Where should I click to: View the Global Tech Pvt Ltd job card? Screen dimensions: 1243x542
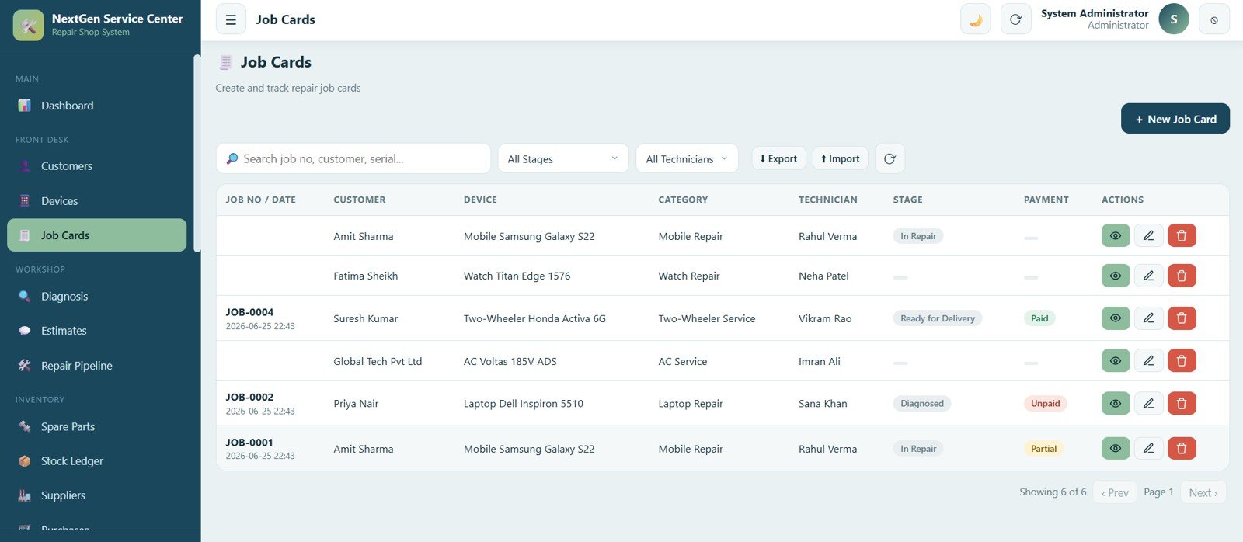pyautogui.click(x=1116, y=360)
